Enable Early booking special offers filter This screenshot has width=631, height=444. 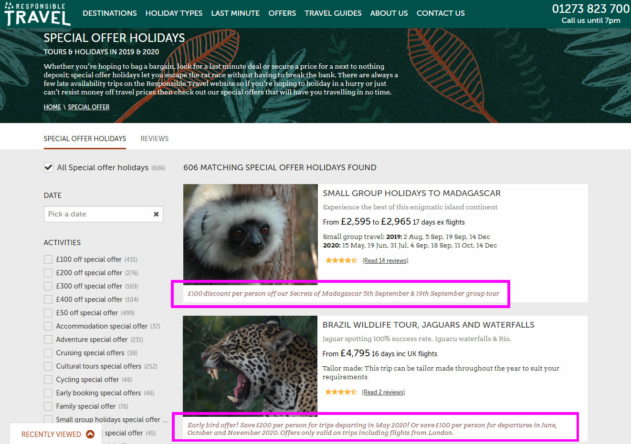tap(48, 393)
